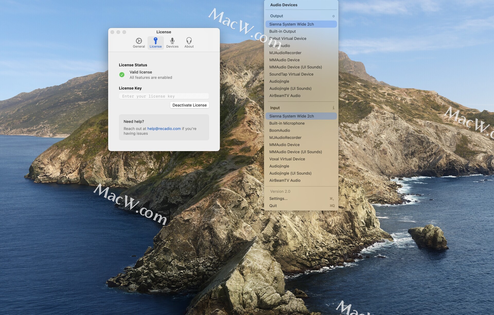Click the red close window button
494x315 pixels.
(112, 32)
